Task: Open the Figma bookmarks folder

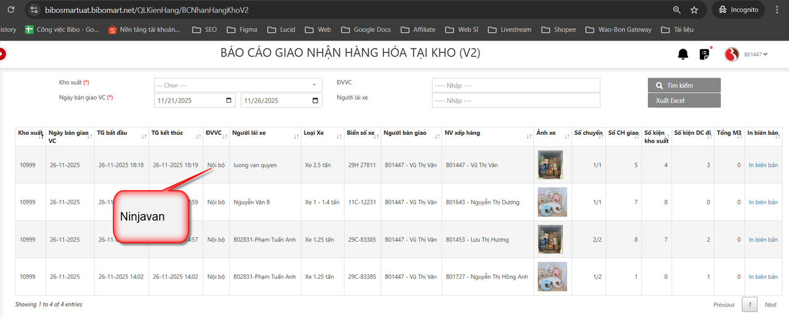Action: [242, 30]
